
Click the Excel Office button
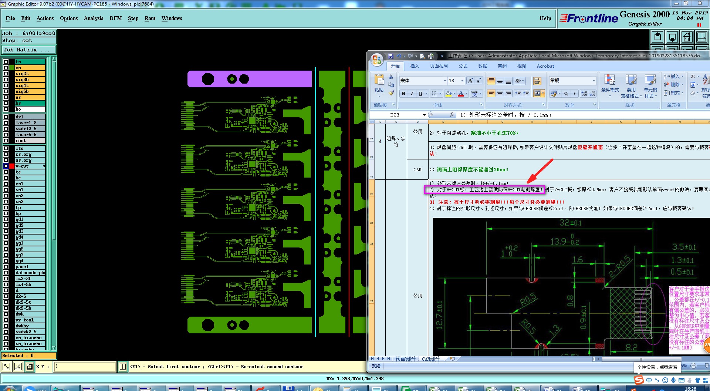pos(377,60)
